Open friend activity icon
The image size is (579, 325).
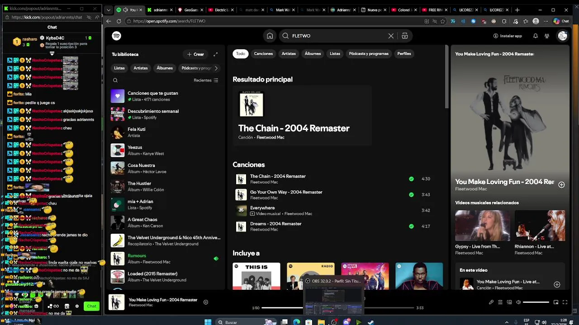547,36
